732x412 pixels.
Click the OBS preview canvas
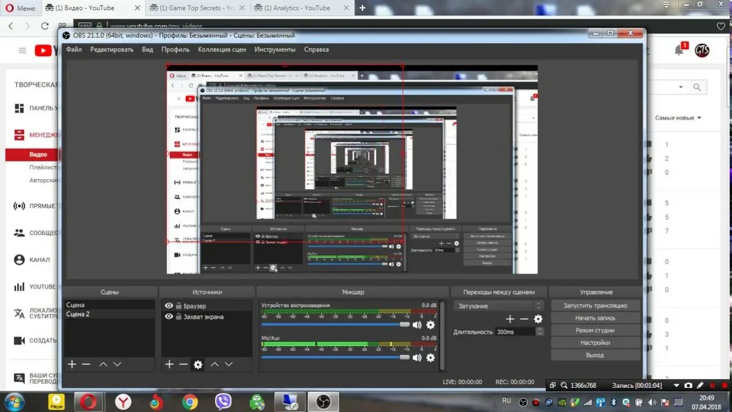tap(352, 169)
